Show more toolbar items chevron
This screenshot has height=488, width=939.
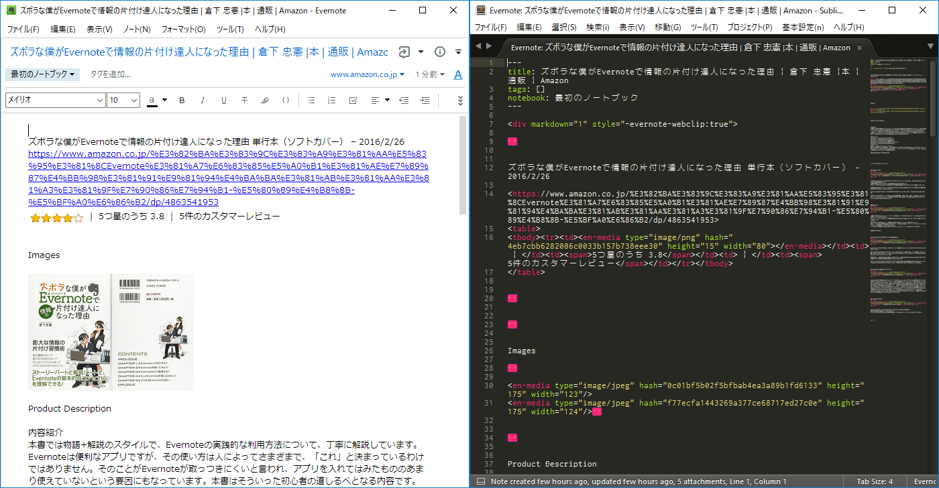coord(460,101)
